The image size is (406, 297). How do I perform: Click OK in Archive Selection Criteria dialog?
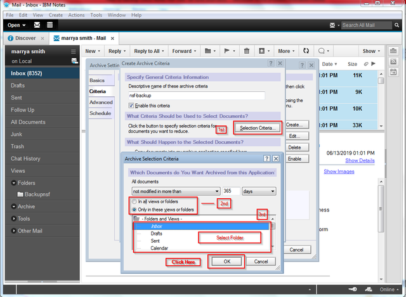(x=226, y=261)
